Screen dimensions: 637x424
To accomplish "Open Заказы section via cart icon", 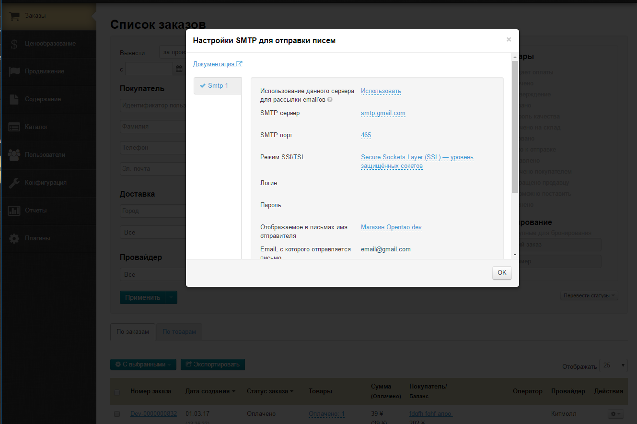I will pyautogui.click(x=14, y=16).
